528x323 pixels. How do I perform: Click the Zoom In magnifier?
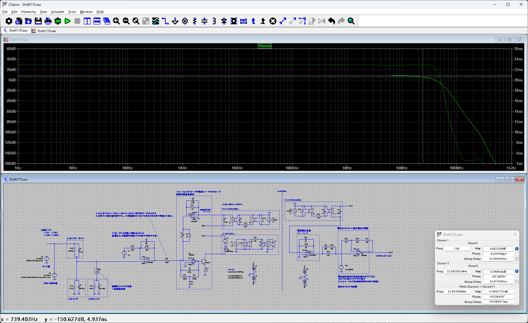point(116,21)
